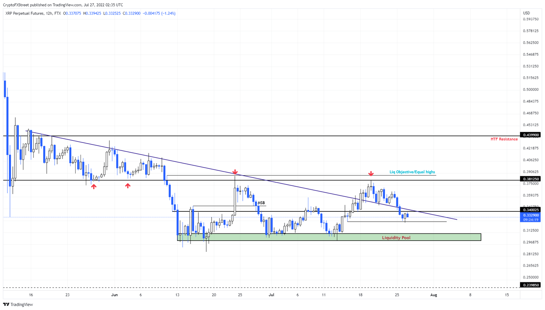
Task: Click the MSB label annotation
Action: click(x=261, y=202)
